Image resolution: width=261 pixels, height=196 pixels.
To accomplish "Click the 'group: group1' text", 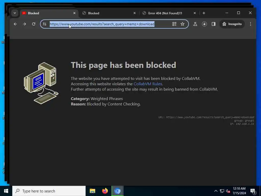I will click(244, 120).
